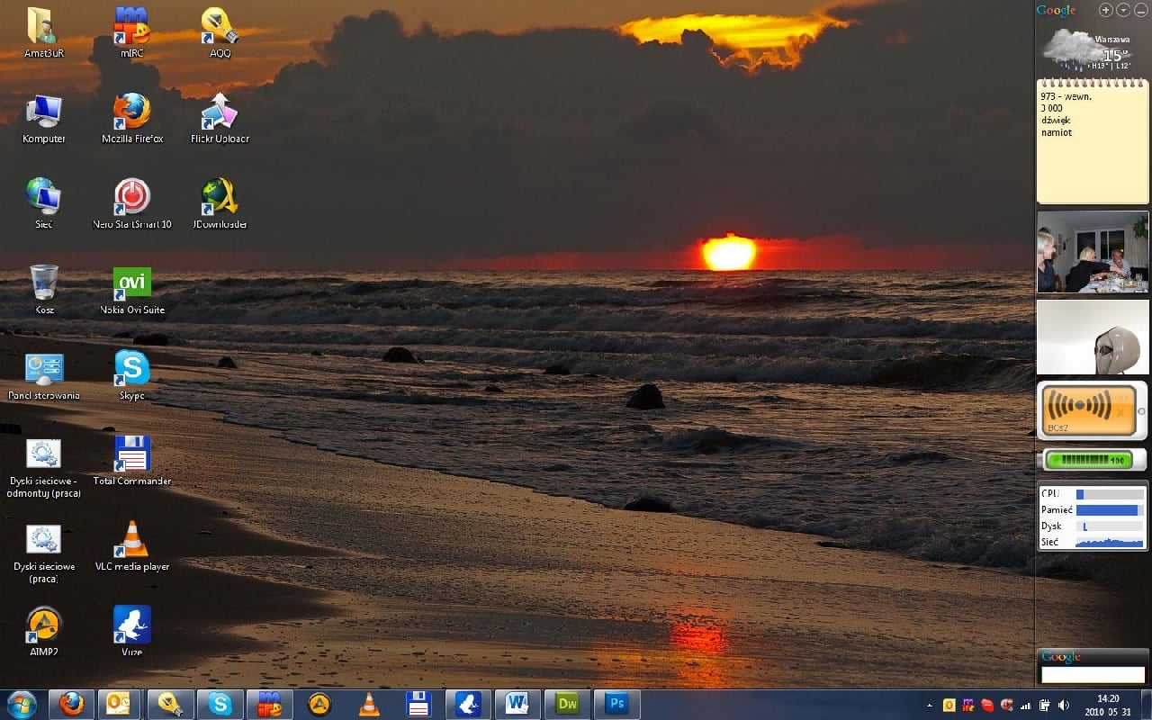
Task: Open the Flickr Uploadr desktop shortcut
Action: pos(220,118)
